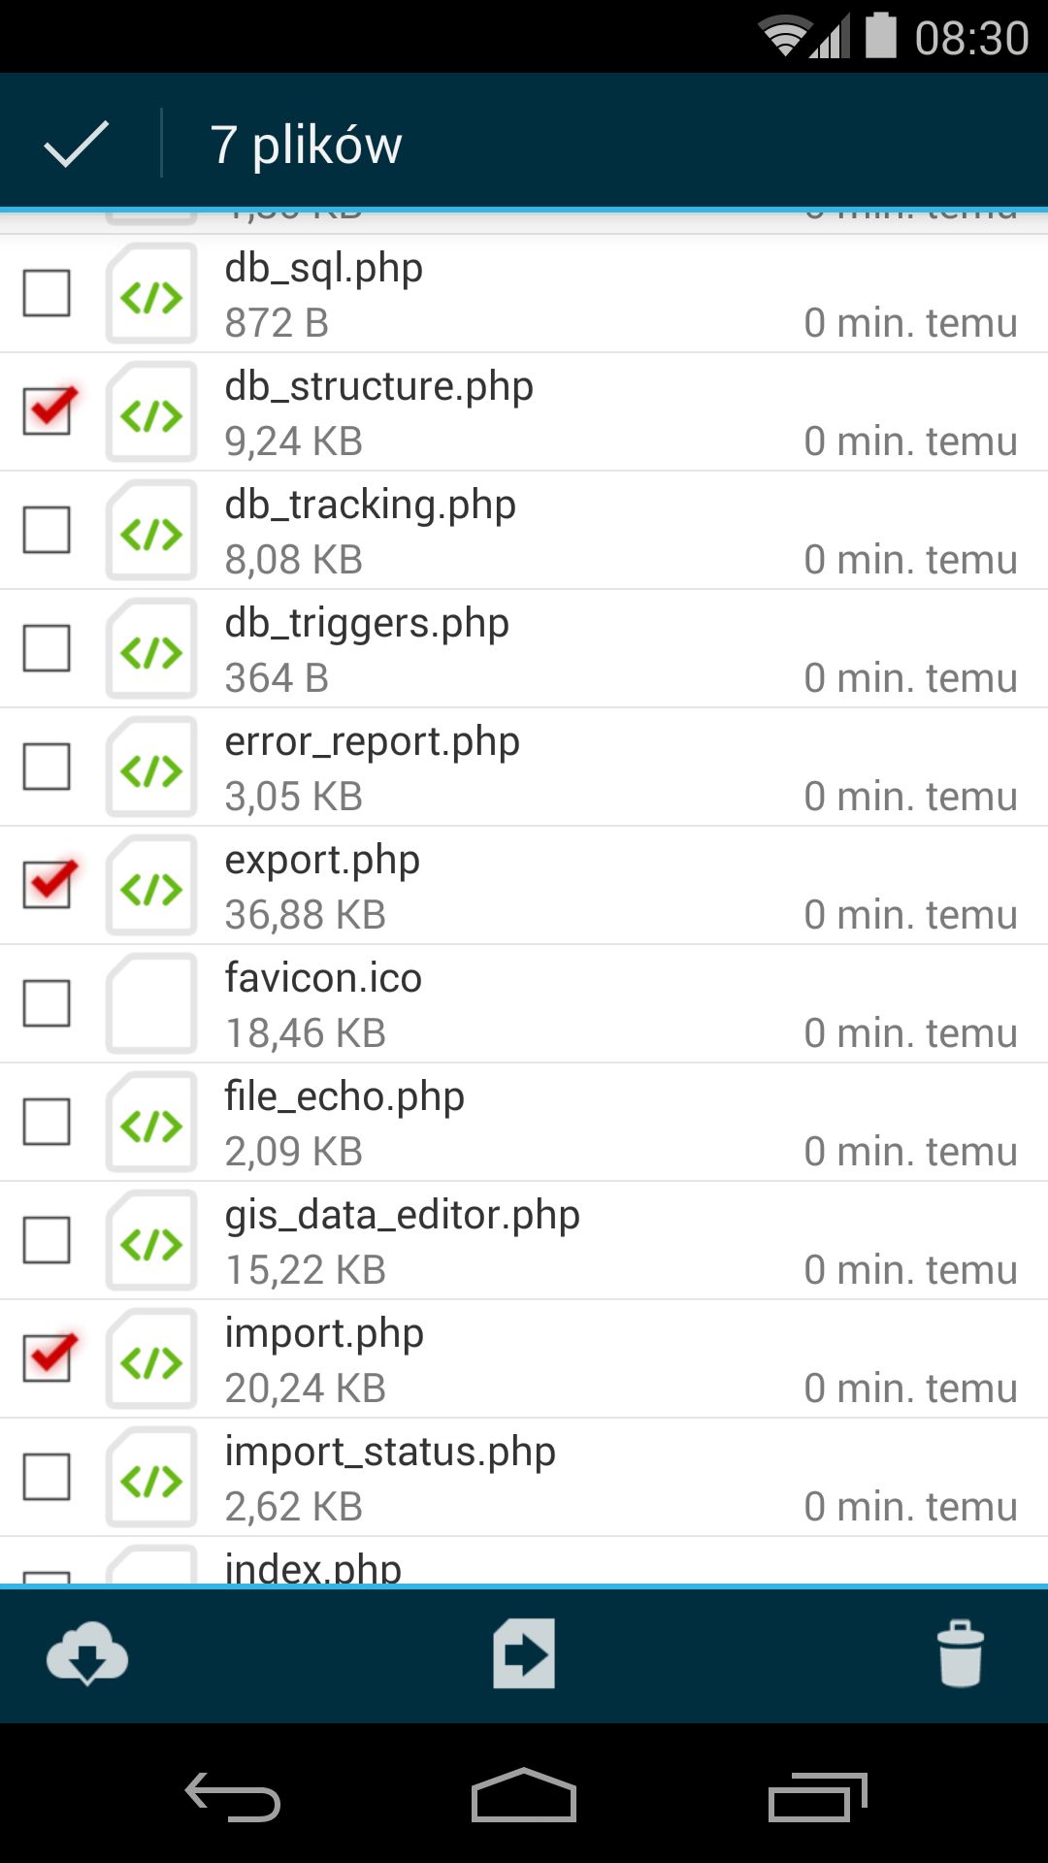Uncheck the import.php checkbox

[x=49, y=1356]
